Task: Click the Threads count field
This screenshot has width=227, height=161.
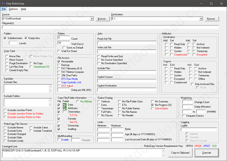Action: 75,140
